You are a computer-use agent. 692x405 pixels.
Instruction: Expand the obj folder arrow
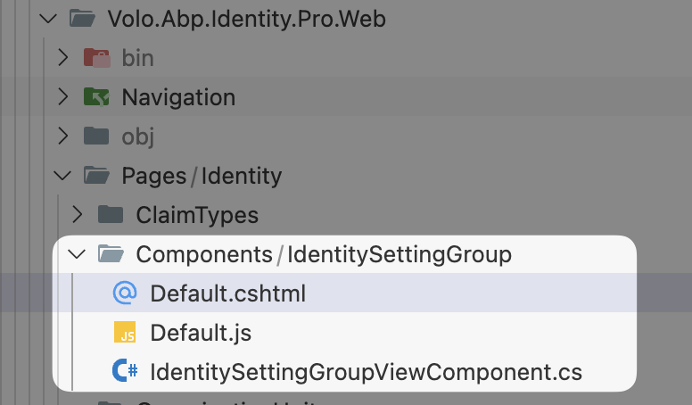pos(62,136)
